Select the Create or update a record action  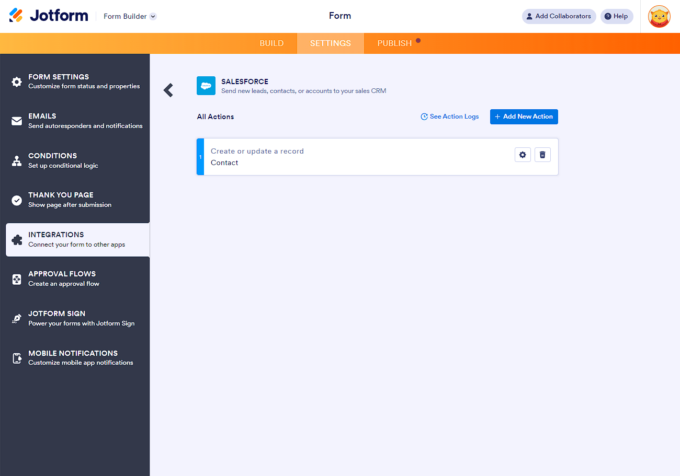378,157
